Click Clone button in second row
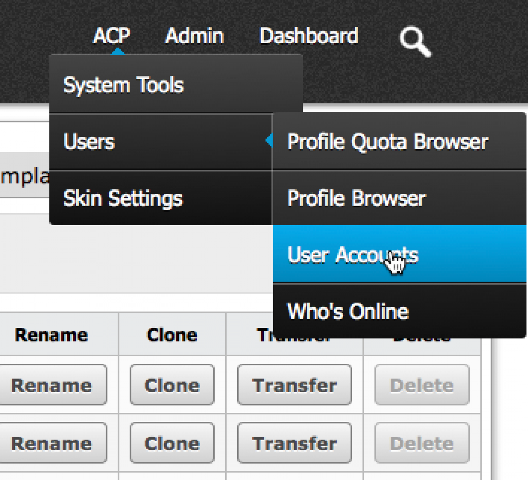528x480 pixels. (x=172, y=443)
